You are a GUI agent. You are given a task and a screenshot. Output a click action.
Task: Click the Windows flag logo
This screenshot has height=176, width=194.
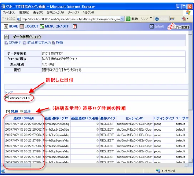tap(188, 13)
